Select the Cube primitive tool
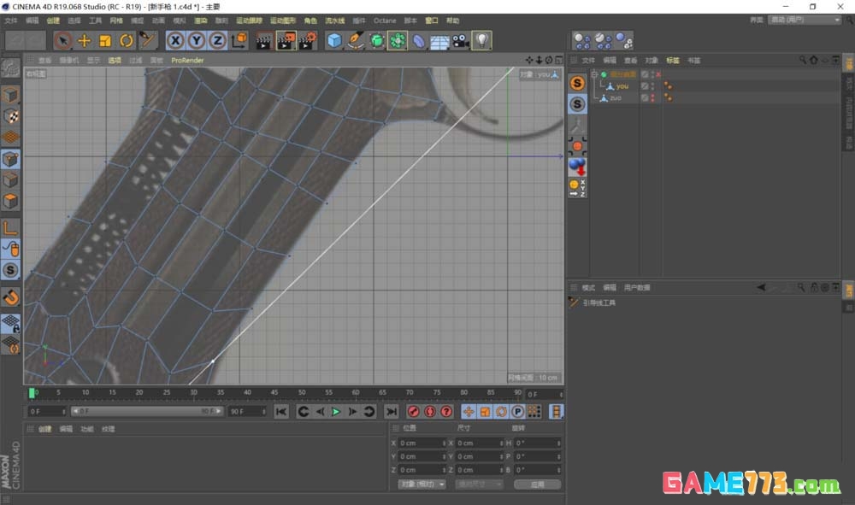 point(333,40)
